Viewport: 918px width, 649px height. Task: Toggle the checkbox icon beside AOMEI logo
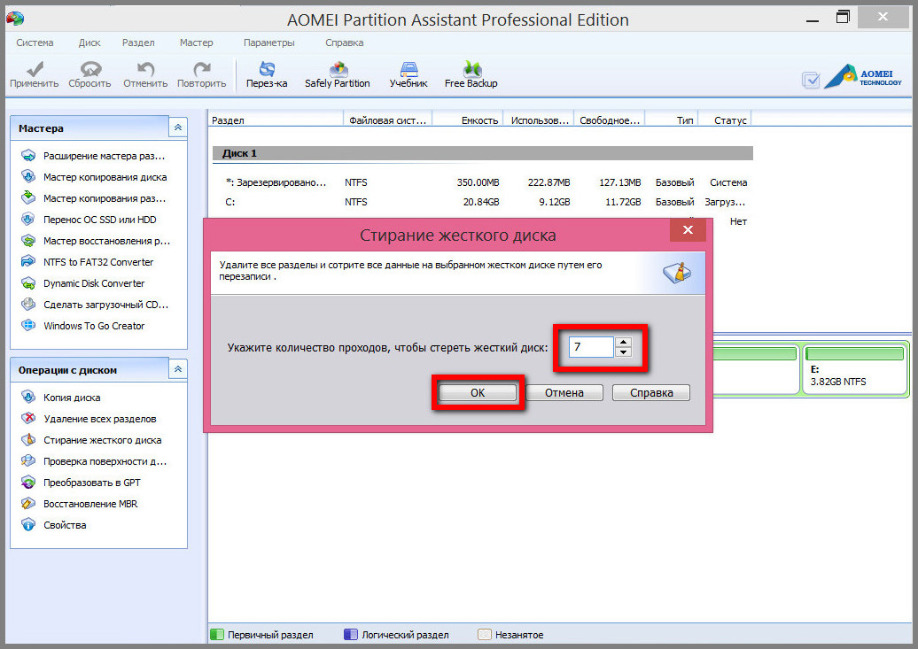coord(811,81)
